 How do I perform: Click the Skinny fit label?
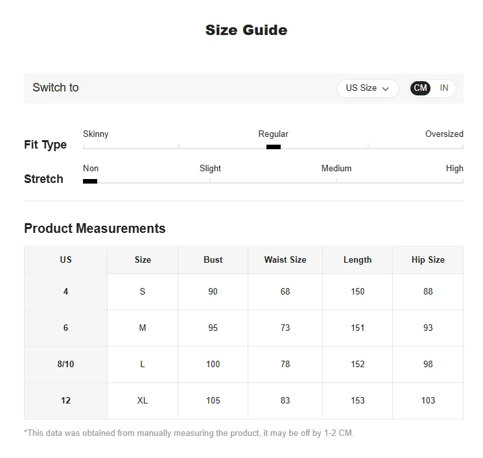(96, 134)
